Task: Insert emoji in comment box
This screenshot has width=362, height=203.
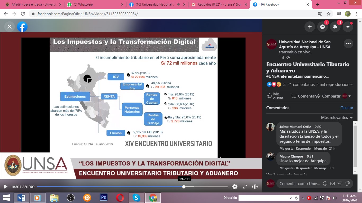Action: [325, 183]
